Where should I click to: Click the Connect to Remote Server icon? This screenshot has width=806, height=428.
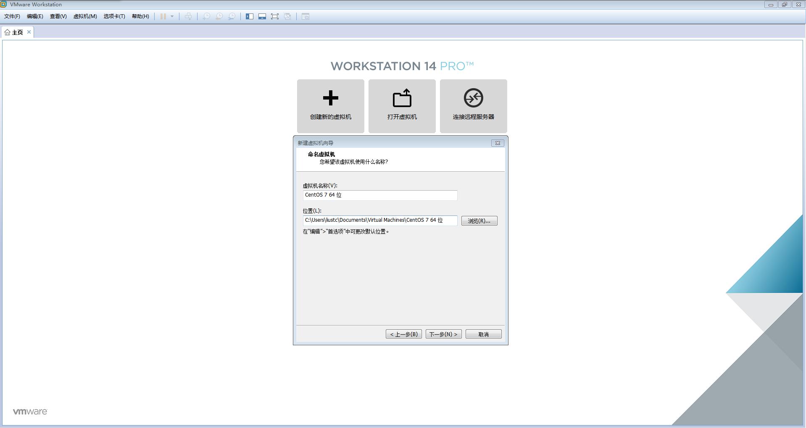click(474, 98)
